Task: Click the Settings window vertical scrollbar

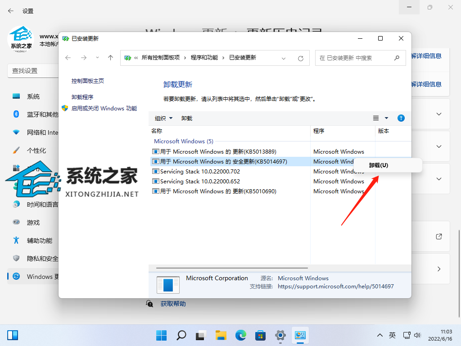Action: tap(459, 273)
